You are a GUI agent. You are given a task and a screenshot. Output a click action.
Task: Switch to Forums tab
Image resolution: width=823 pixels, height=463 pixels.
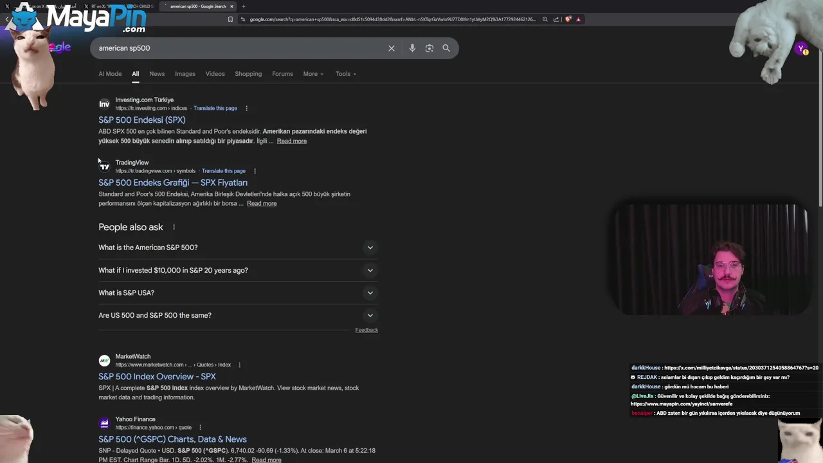(x=282, y=74)
